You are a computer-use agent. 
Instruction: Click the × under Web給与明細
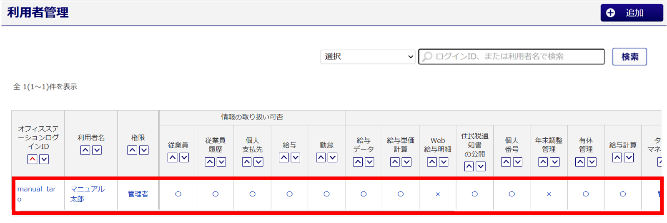[438, 194]
